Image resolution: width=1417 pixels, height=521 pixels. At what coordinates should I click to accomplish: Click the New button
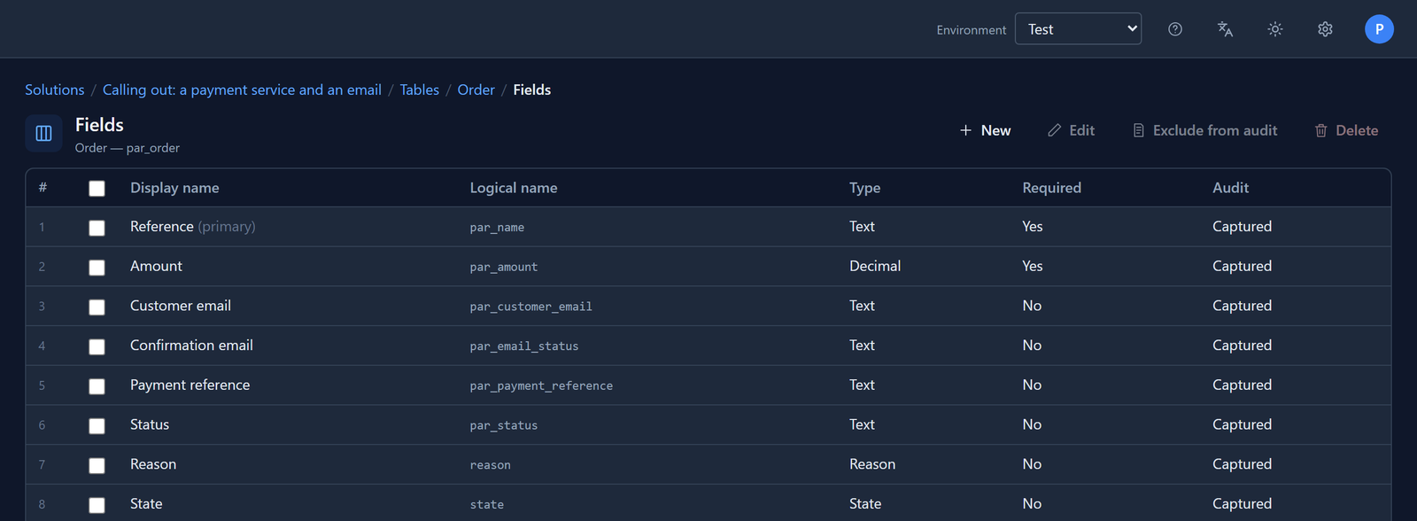point(985,130)
